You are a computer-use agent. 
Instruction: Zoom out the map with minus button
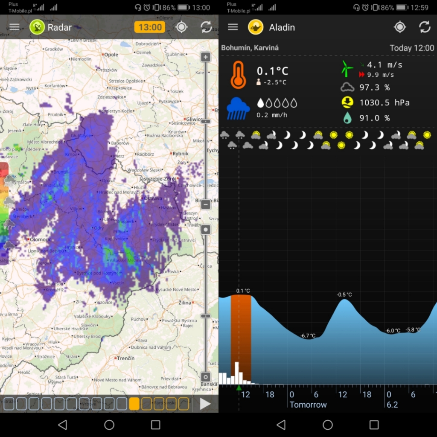(x=206, y=204)
